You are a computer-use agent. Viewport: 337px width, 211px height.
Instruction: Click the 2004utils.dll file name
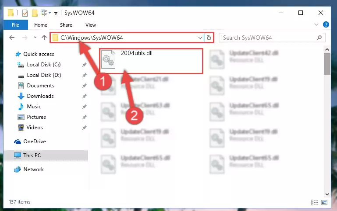(137, 53)
